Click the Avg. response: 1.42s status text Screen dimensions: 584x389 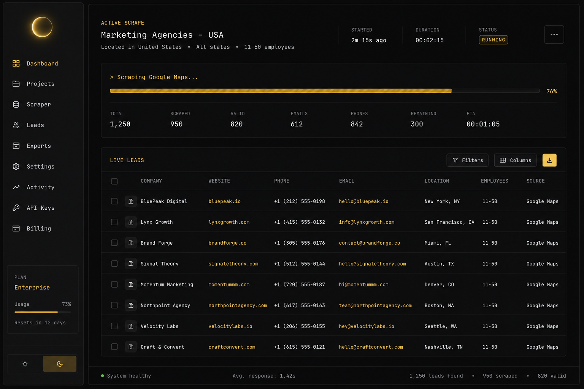[264, 376]
